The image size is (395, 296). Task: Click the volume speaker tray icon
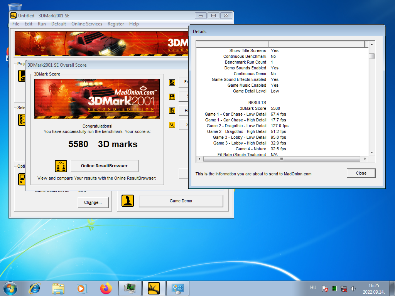[x=353, y=288]
